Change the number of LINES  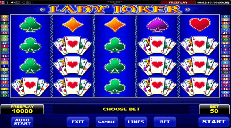click(136, 122)
